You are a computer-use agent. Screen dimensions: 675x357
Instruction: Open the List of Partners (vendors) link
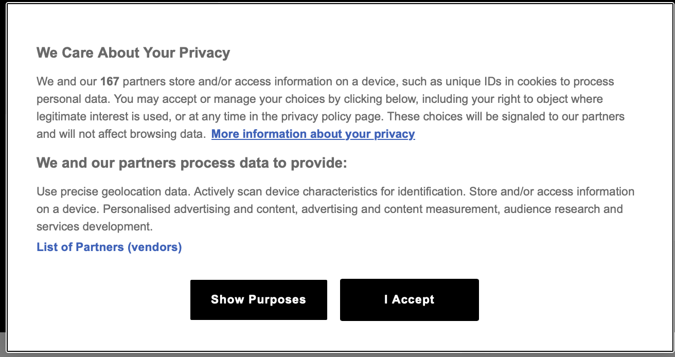[109, 247]
